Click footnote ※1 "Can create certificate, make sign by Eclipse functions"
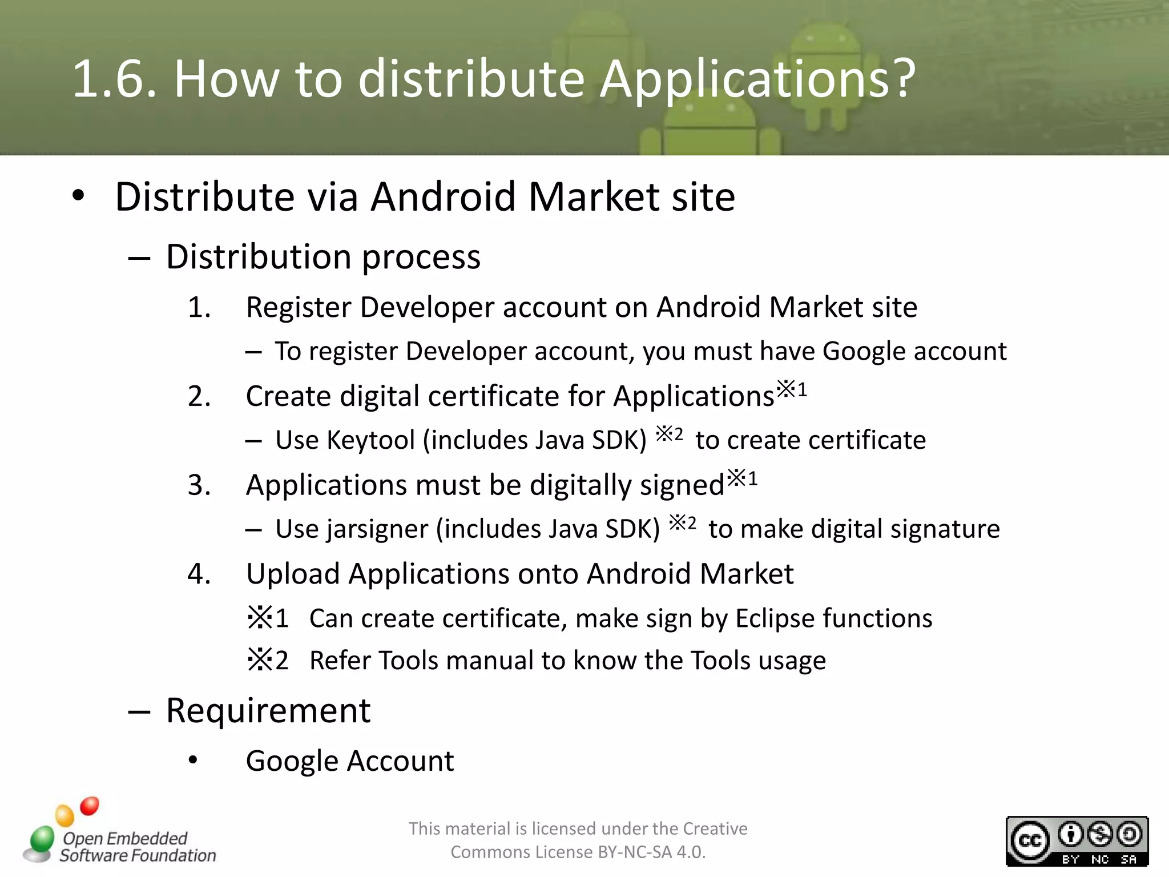 point(590,618)
